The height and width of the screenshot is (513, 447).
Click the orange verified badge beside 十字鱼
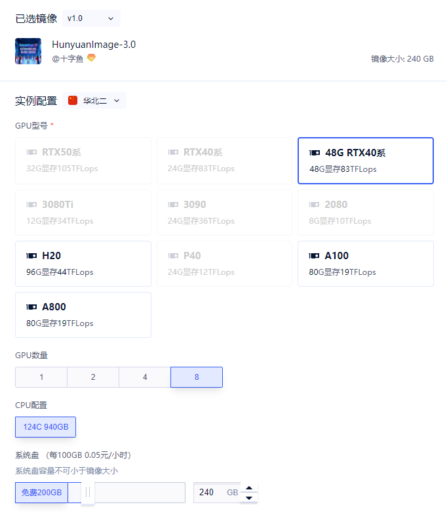tap(91, 58)
